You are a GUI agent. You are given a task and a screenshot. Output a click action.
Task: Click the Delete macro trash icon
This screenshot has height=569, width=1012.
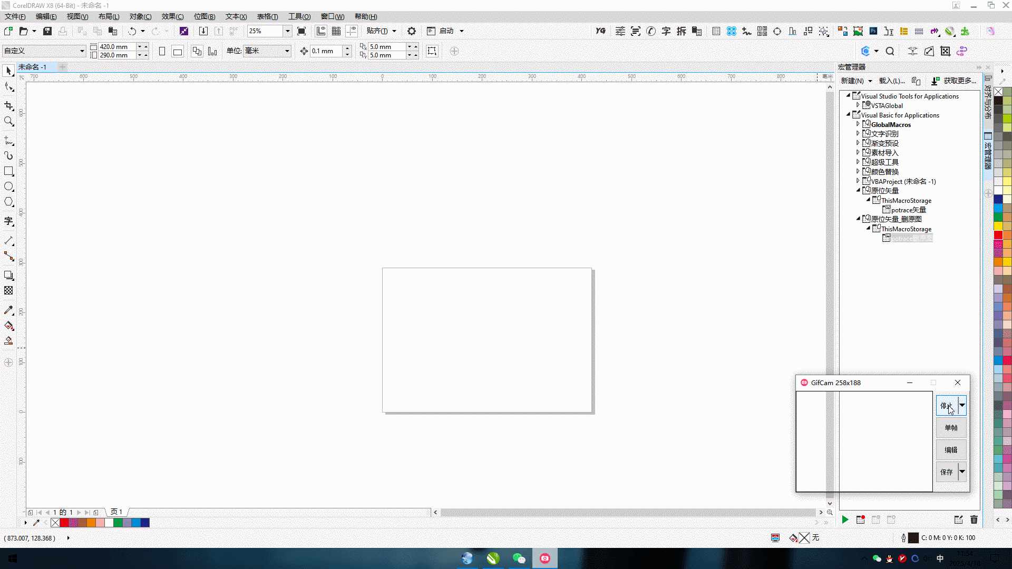point(974,520)
